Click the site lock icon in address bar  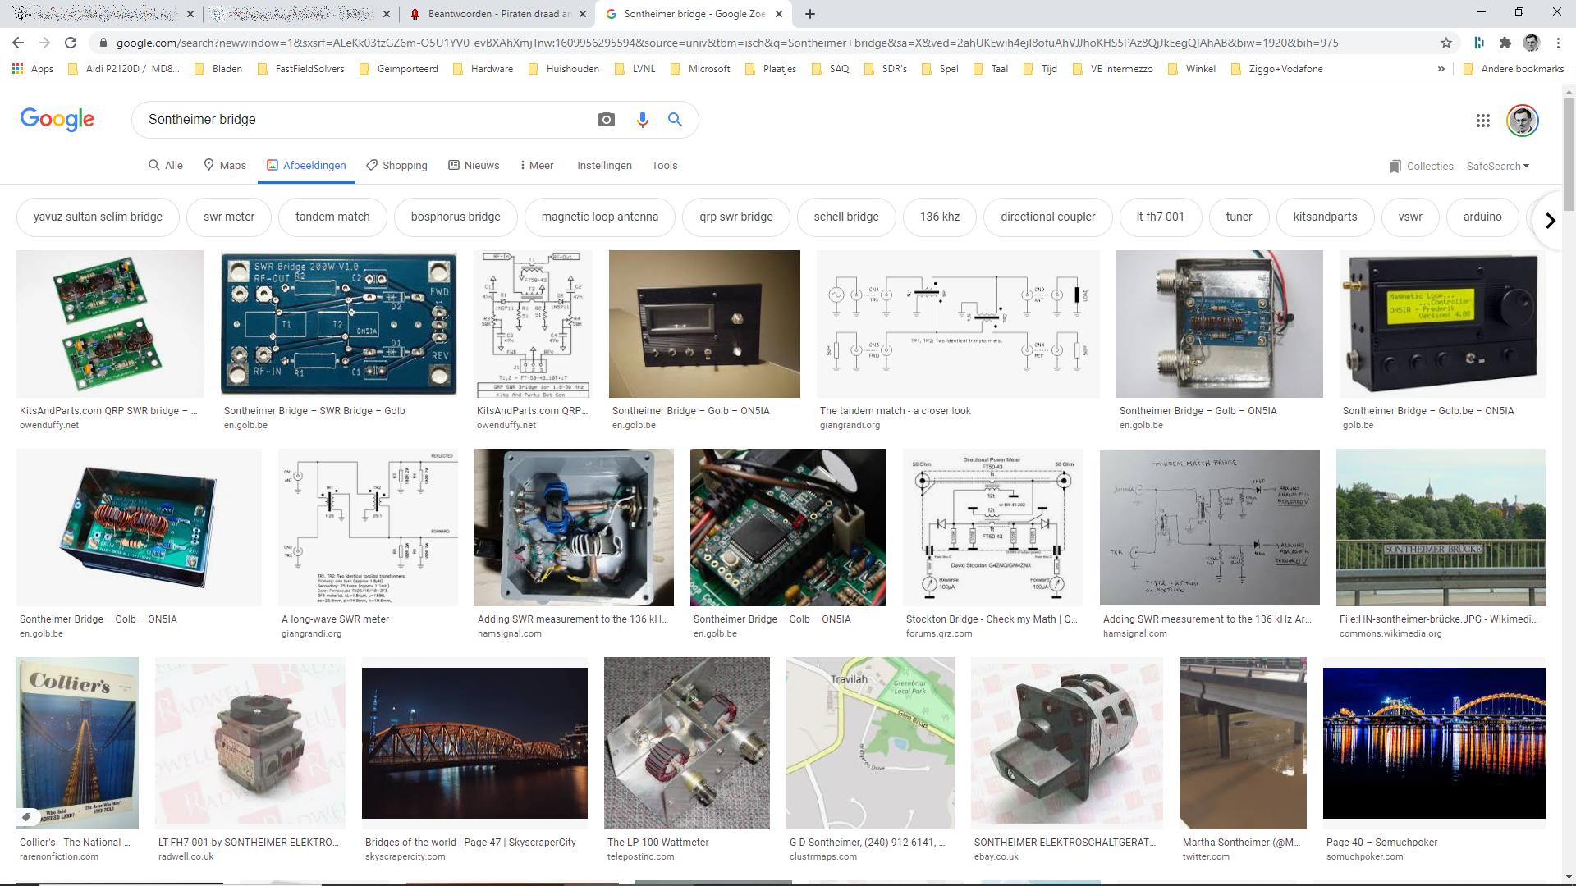pyautogui.click(x=103, y=43)
